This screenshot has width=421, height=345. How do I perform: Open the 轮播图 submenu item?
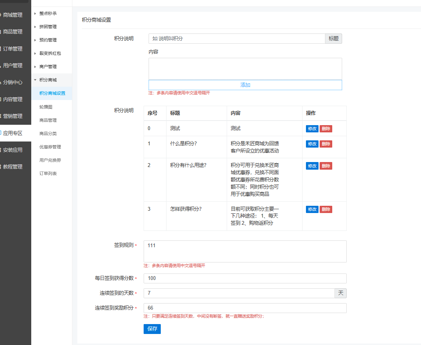point(46,107)
